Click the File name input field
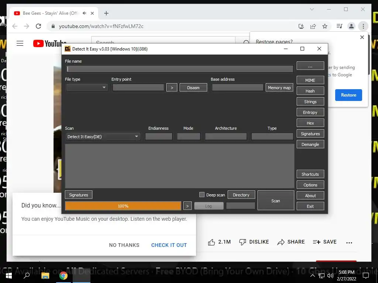This screenshot has width=378, height=283. point(180,69)
